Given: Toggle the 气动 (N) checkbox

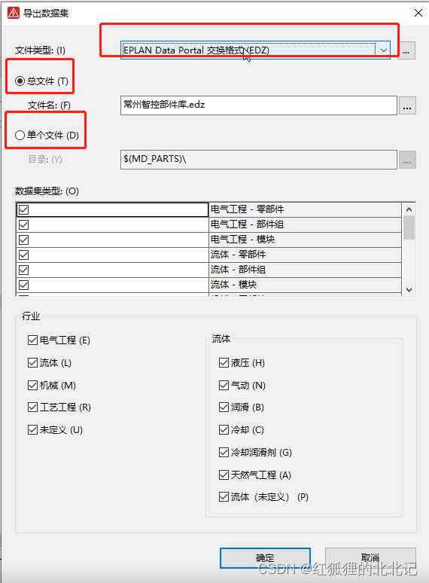Looking at the screenshot, I should tap(224, 385).
